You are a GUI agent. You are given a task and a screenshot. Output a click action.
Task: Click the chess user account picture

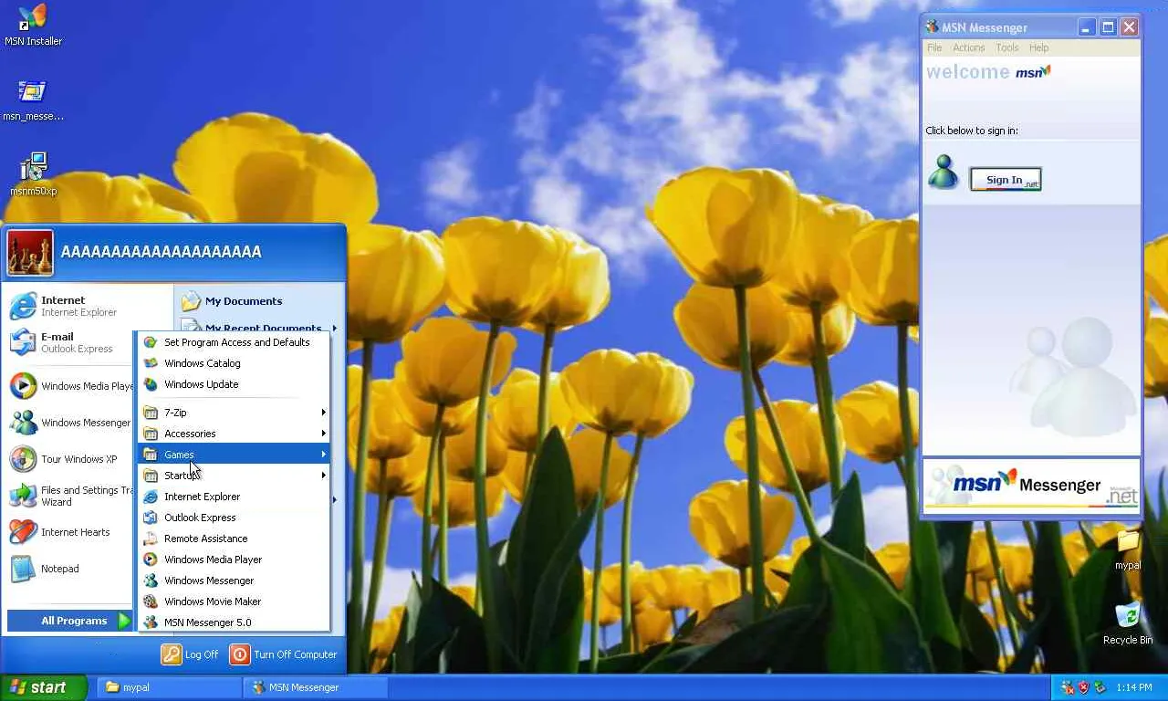(x=30, y=253)
